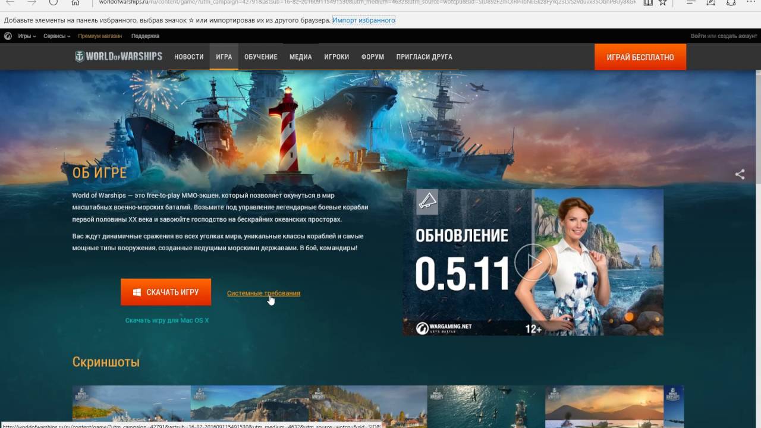Open the Поддержка link
This screenshot has height=428, width=761.
[x=145, y=36]
